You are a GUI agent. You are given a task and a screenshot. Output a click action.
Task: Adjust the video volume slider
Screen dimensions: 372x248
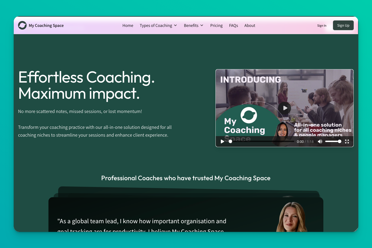[x=333, y=141]
